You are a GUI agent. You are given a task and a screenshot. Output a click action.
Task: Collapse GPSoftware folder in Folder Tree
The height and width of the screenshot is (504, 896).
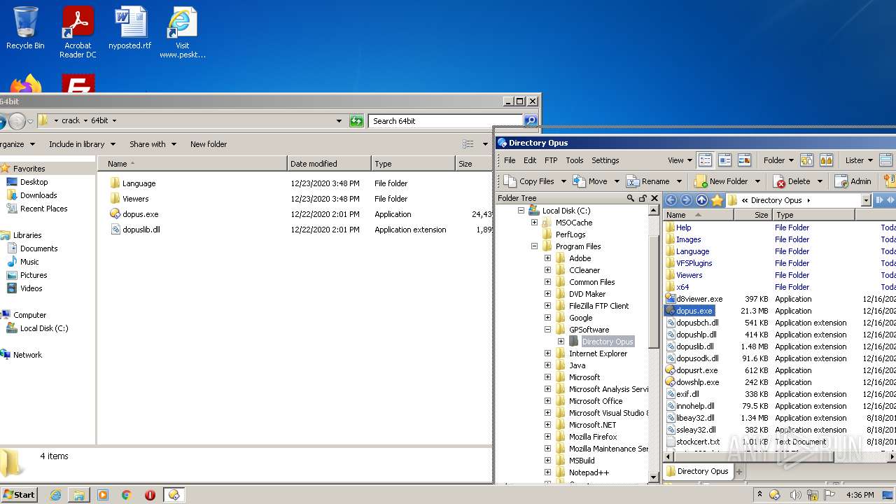(x=547, y=330)
